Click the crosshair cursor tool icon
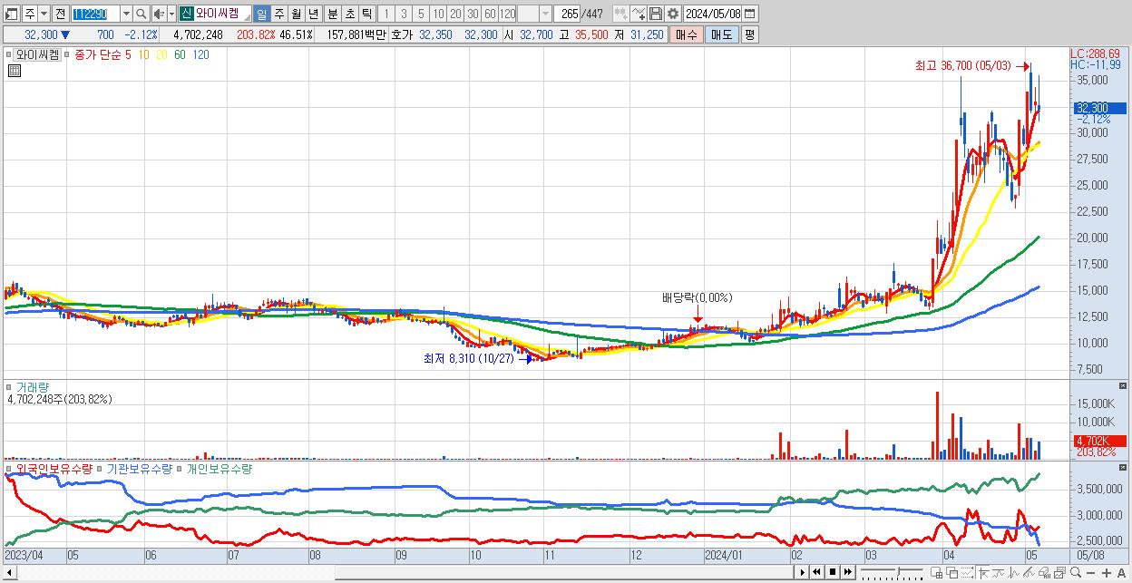Viewport: 1132px width, 583px height. (x=984, y=573)
